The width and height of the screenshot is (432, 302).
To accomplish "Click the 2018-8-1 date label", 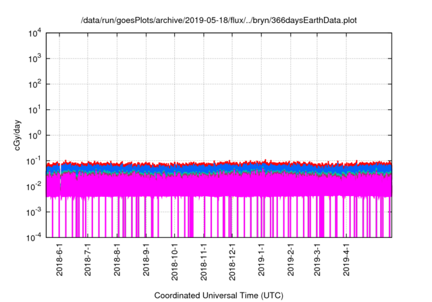I will click(x=117, y=260).
